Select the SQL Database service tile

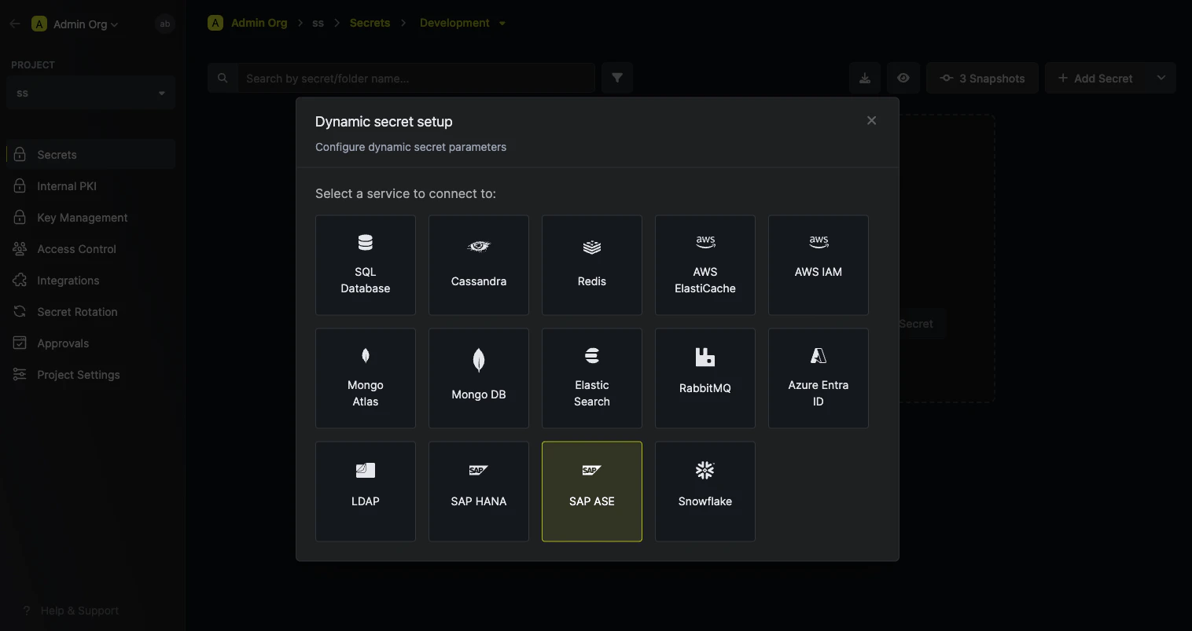(366, 266)
